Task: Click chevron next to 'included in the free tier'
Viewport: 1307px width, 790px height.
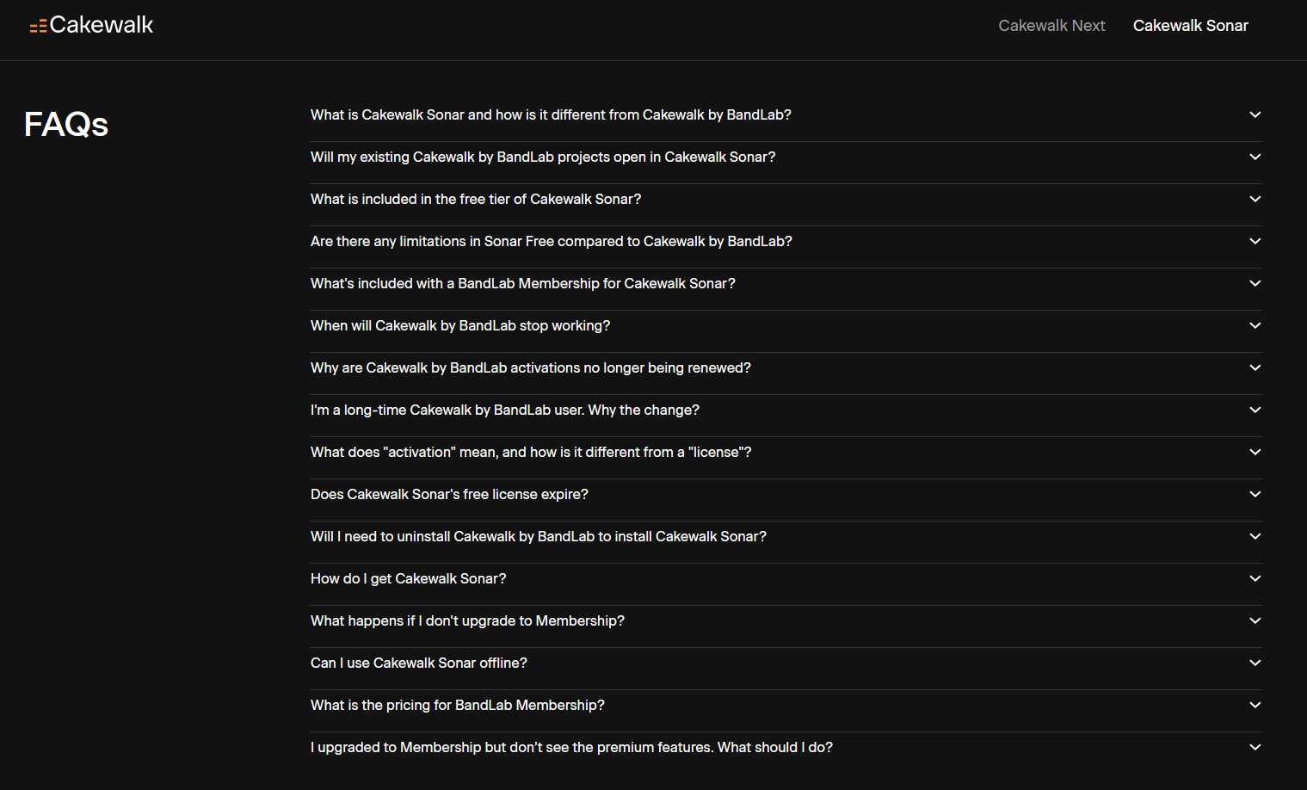Action: 1255,199
